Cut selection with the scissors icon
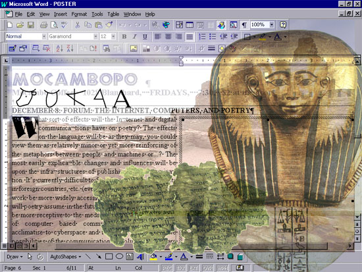 point(78,25)
